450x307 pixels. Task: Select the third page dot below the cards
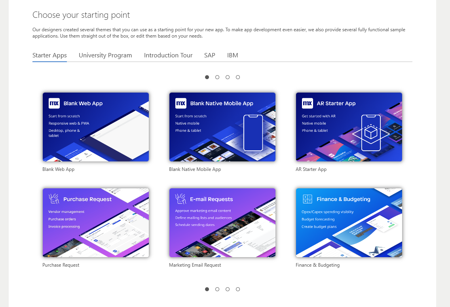pos(228,289)
